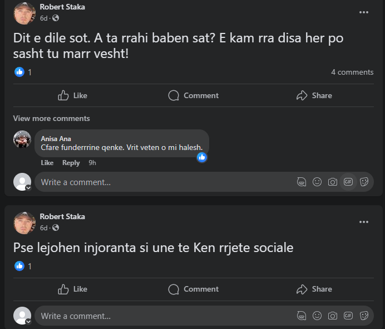Image resolution: width=385 pixels, height=329 pixels.
Task: Share the 'Dit e dile sot' post
Action: pos(314,95)
